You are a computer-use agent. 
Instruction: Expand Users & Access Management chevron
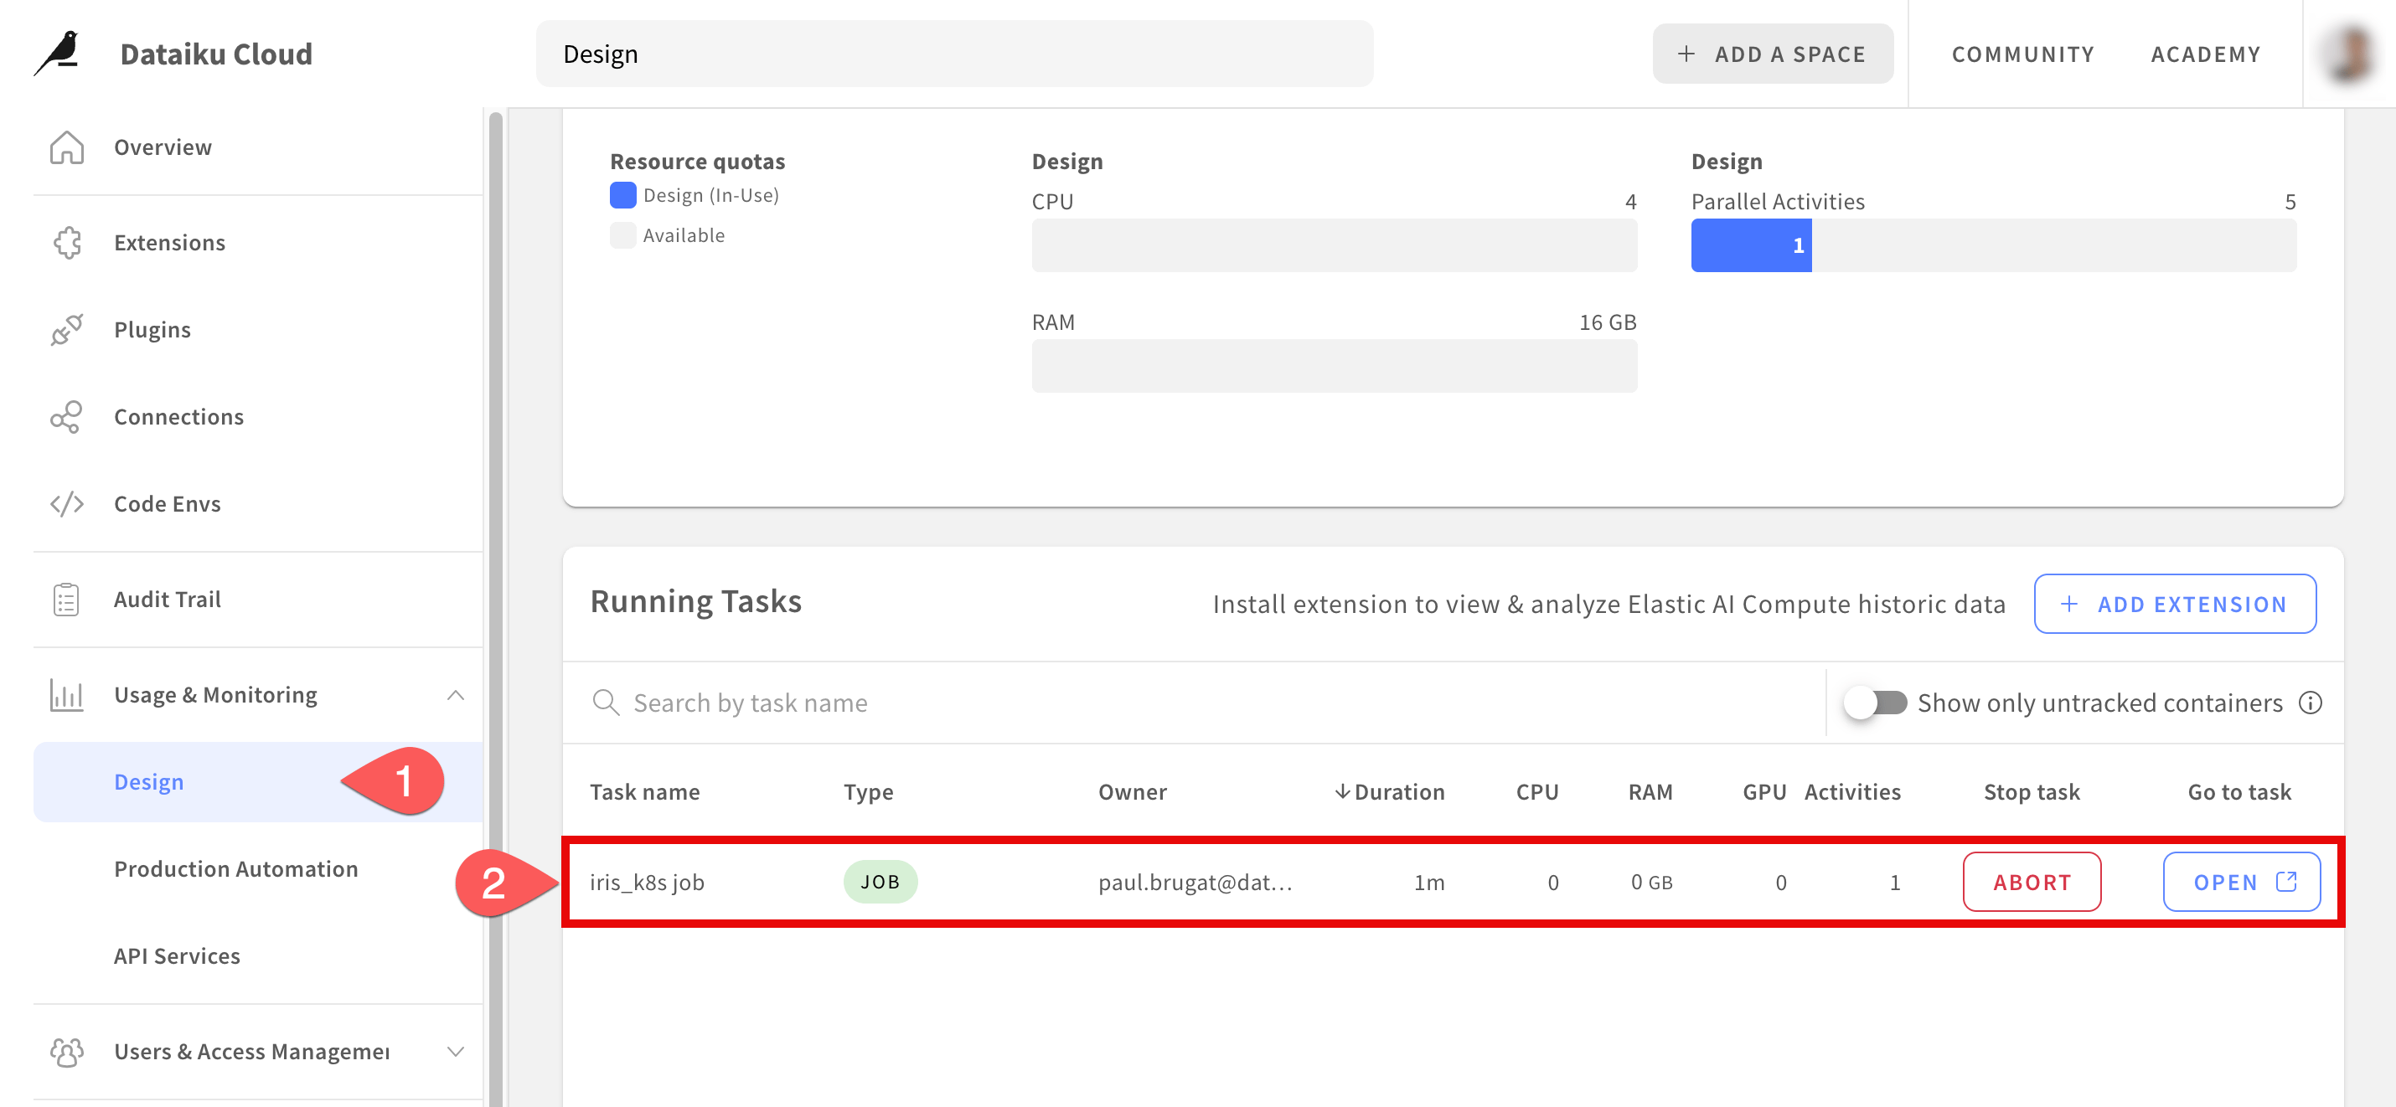point(455,1051)
